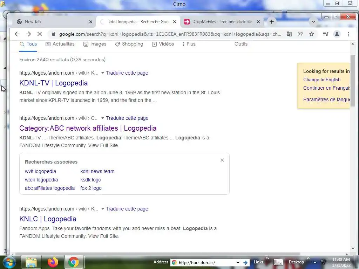The image size is (359, 269).
Task: Open File Explorer from the taskbar
Action: pyautogui.click(x=31, y=262)
